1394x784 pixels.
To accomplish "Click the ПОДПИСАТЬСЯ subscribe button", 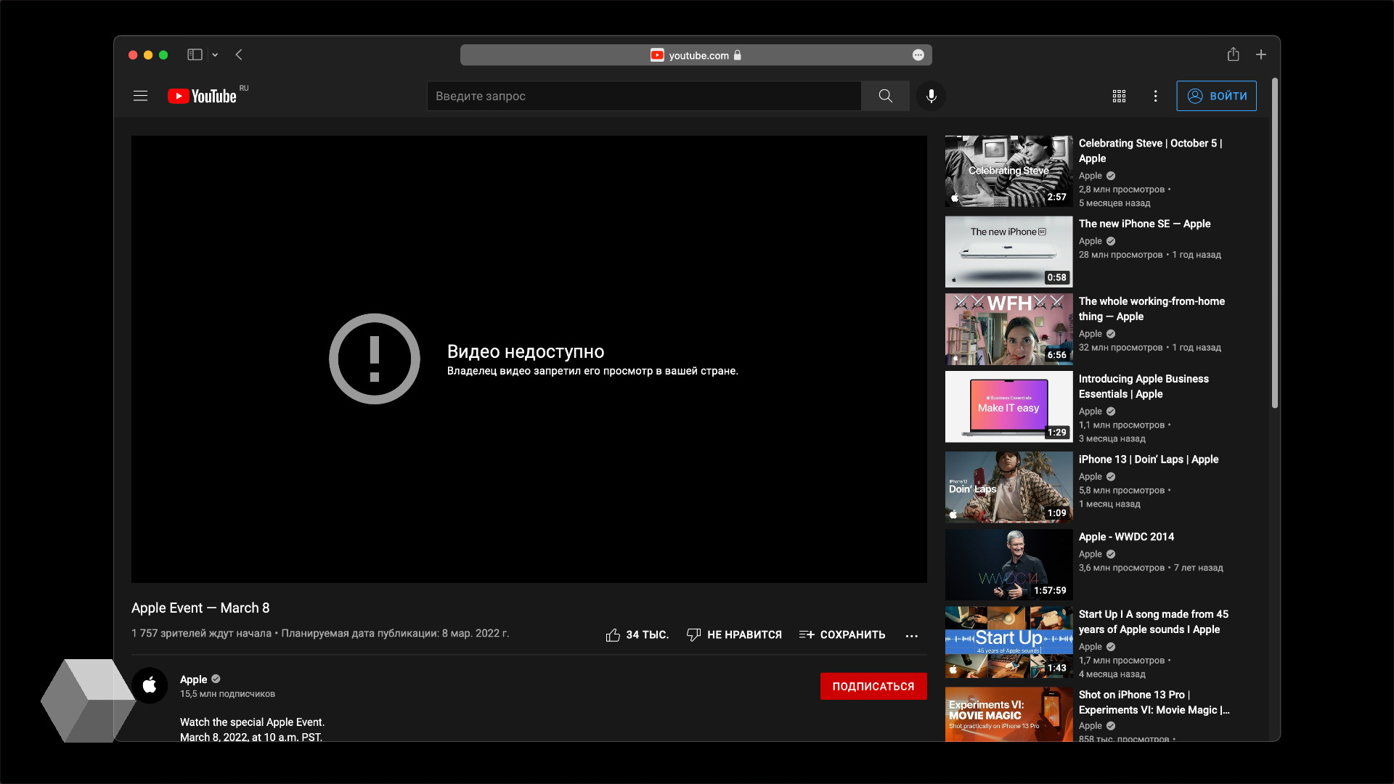I will [873, 686].
